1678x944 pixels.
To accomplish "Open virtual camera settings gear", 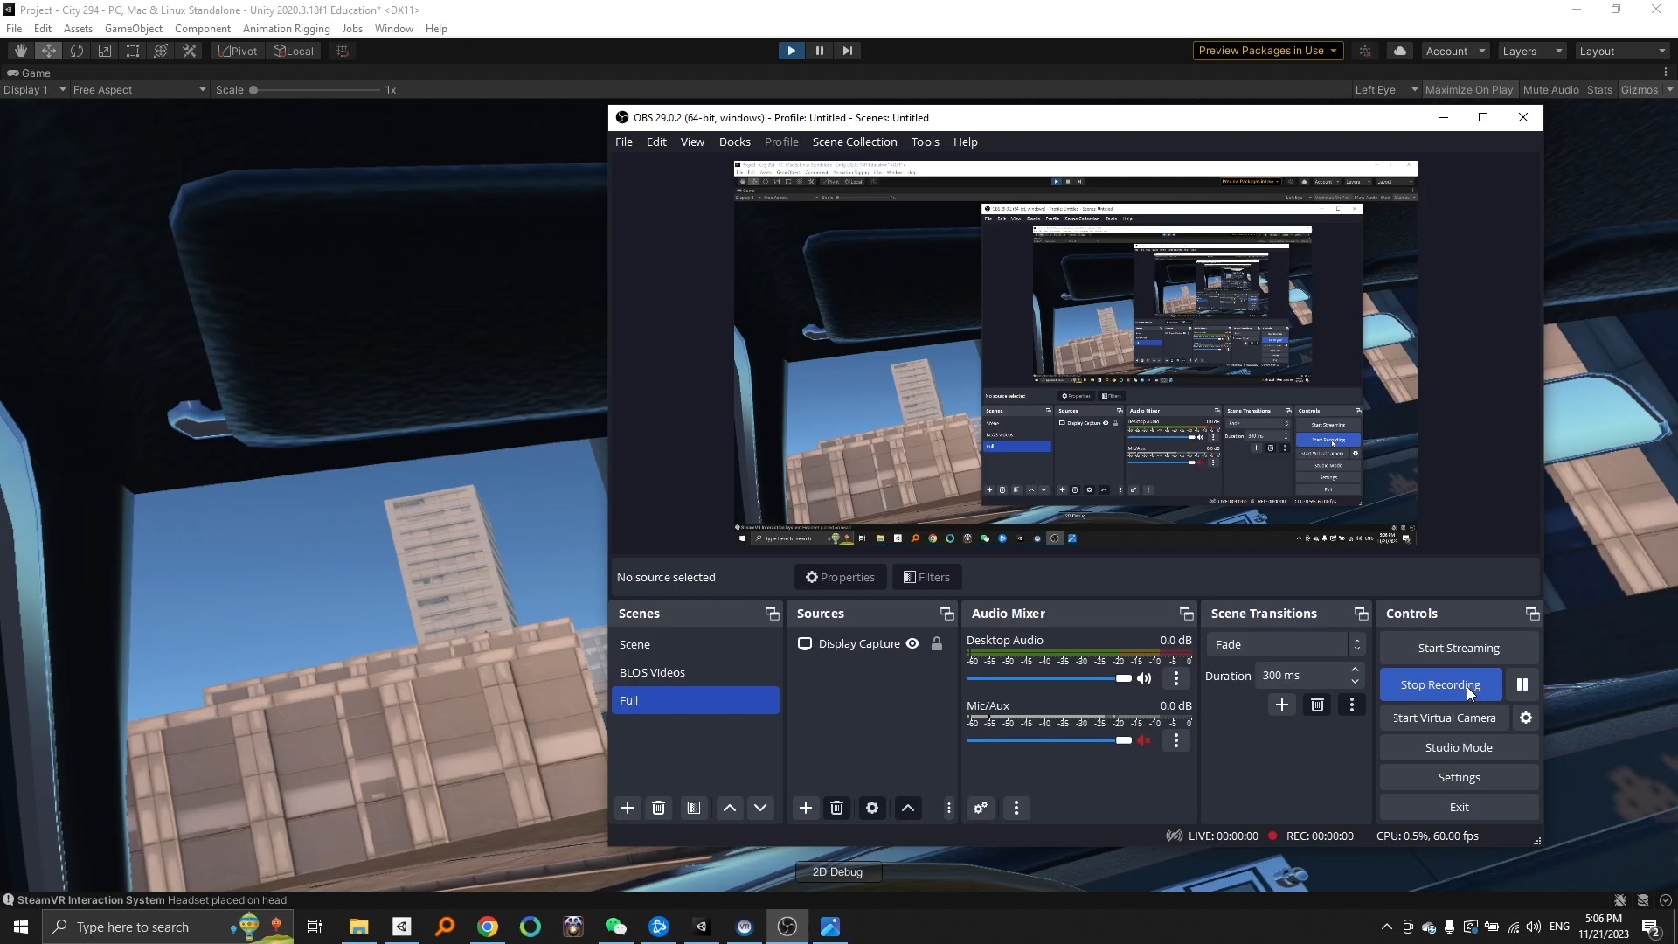I will (1526, 718).
